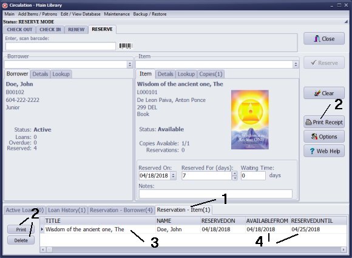The image size is (352, 258).
Task: Select the Borrower sub-tab
Action: (x=17, y=73)
